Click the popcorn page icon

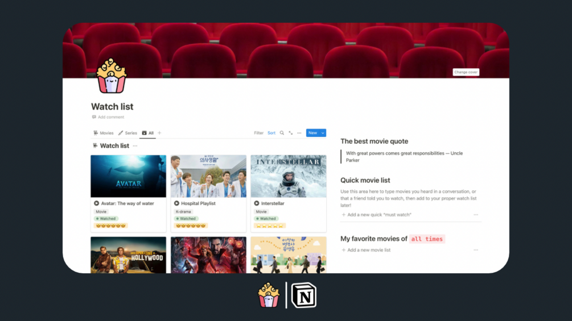click(x=111, y=76)
